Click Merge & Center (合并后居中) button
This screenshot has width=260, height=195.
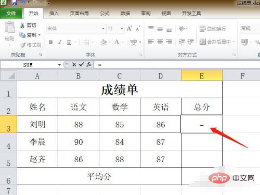[215, 42]
